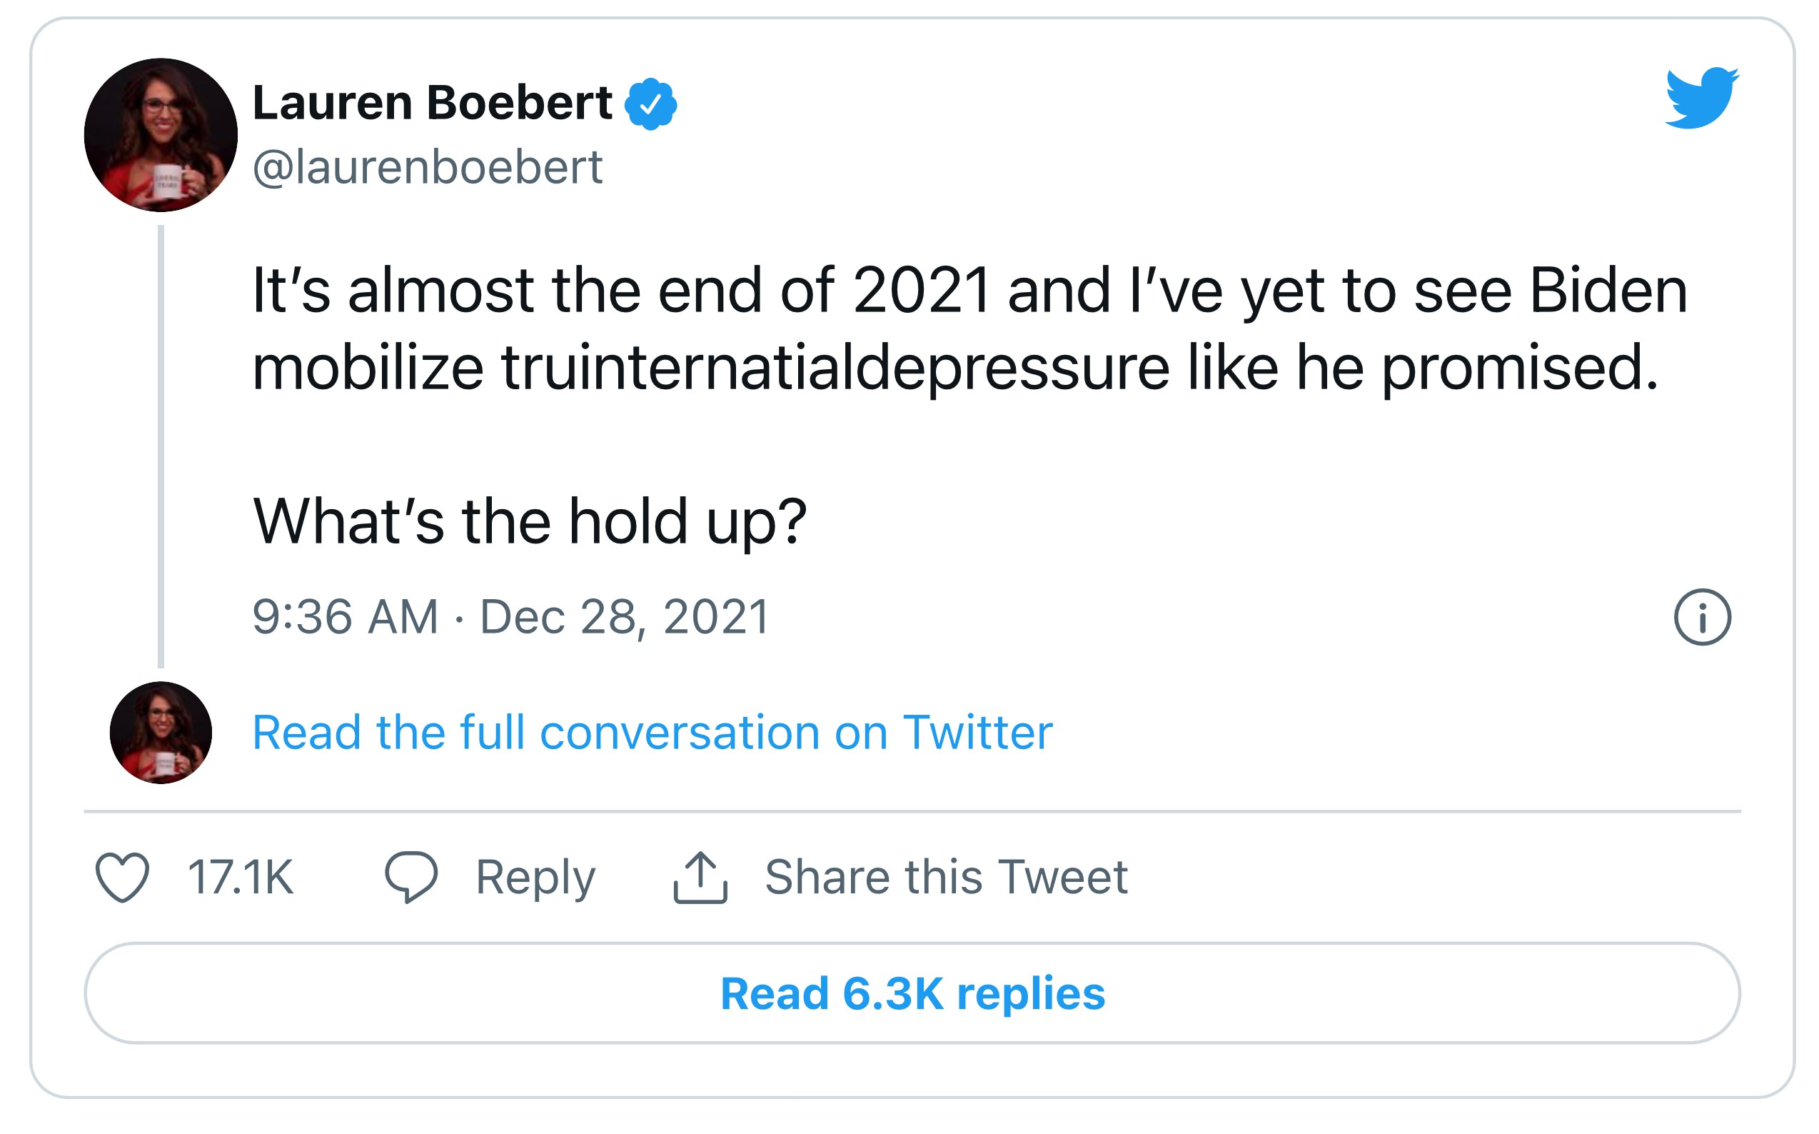
Task: Click the 17.1K likes count
Action: coord(240,877)
